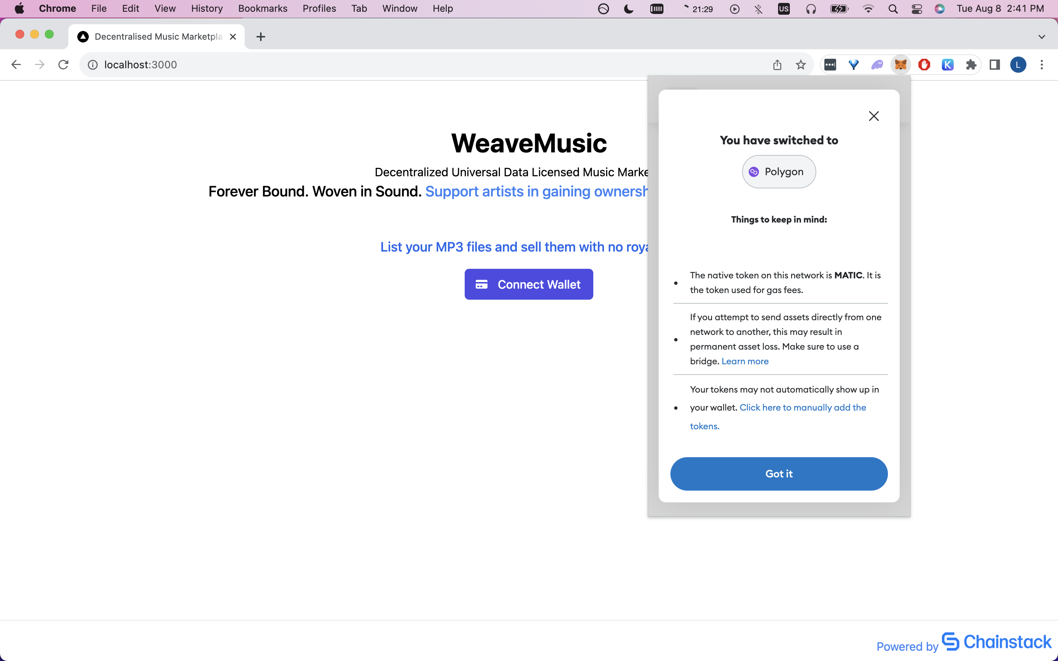Image resolution: width=1058 pixels, height=661 pixels.
Task: Toggle the Chrome side panel icon
Action: [994, 65]
